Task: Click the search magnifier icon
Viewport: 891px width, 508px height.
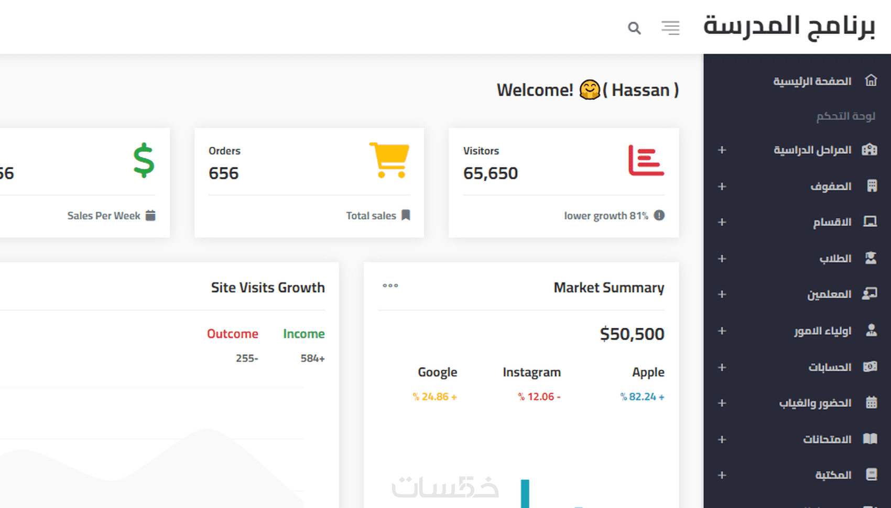Action: tap(634, 28)
